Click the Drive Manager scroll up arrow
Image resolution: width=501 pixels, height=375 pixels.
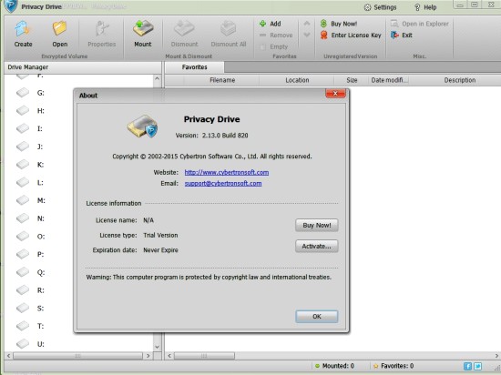tap(157, 79)
